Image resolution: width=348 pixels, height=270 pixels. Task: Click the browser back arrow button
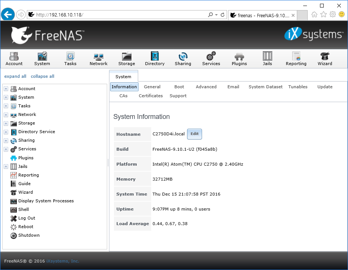pyautogui.click(x=8, y=15)
